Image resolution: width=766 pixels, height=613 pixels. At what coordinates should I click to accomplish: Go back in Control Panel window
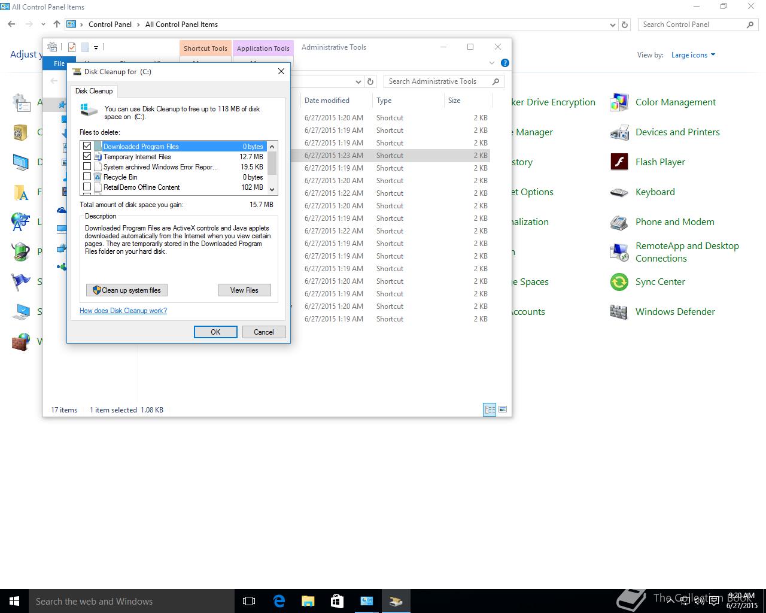(x=11, y=25)
